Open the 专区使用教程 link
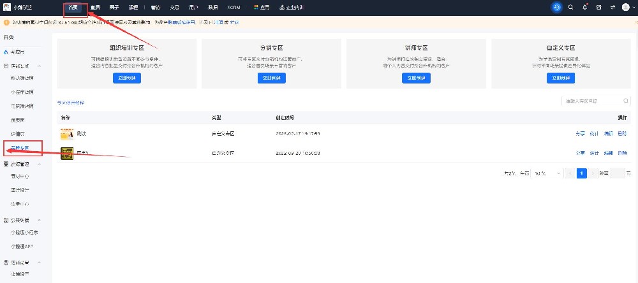 [70, 103]
